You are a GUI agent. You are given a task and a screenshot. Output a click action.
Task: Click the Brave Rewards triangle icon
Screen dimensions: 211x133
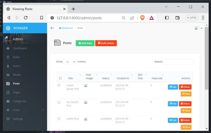(152, 18)
